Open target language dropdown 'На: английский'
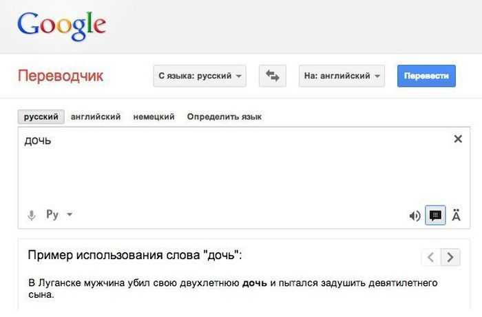 pos(342,76)
